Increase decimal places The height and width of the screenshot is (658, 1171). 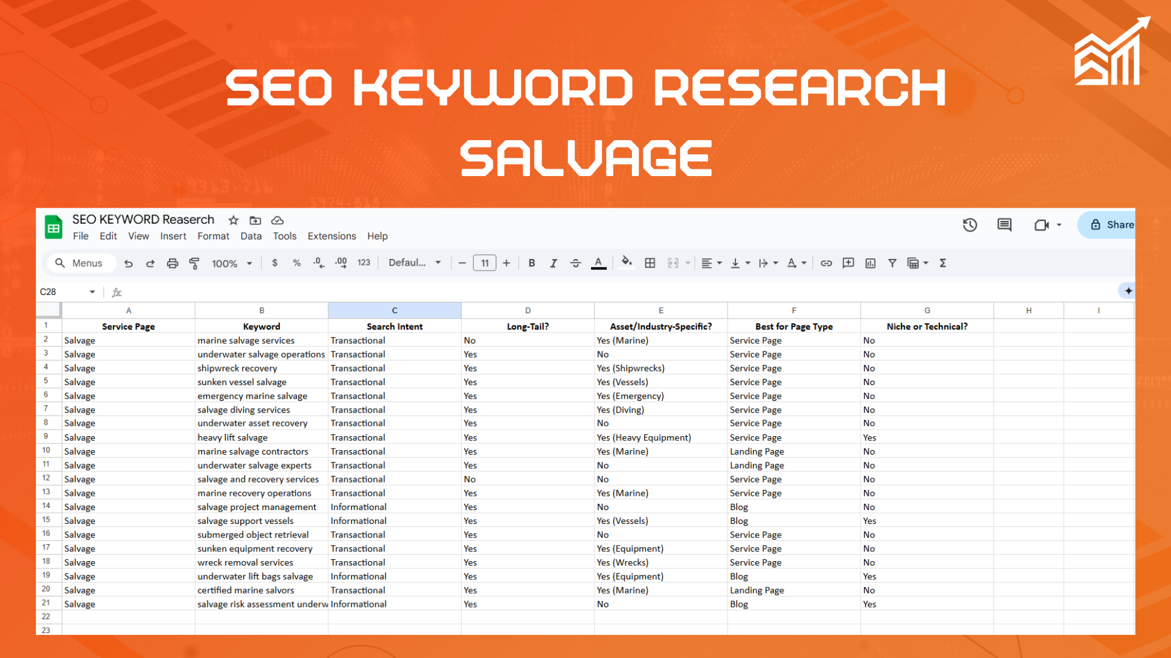pos(341,263)
